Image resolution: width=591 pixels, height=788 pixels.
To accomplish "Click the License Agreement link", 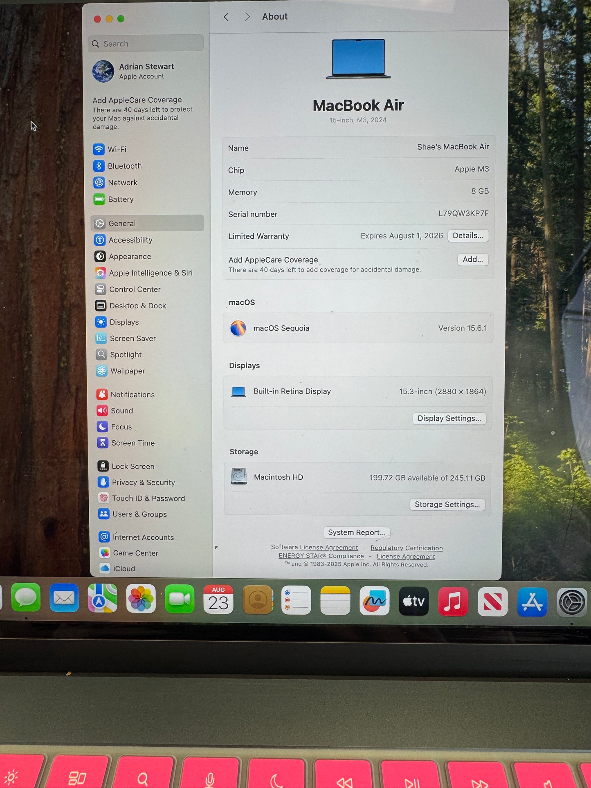I will click(406, 557).
